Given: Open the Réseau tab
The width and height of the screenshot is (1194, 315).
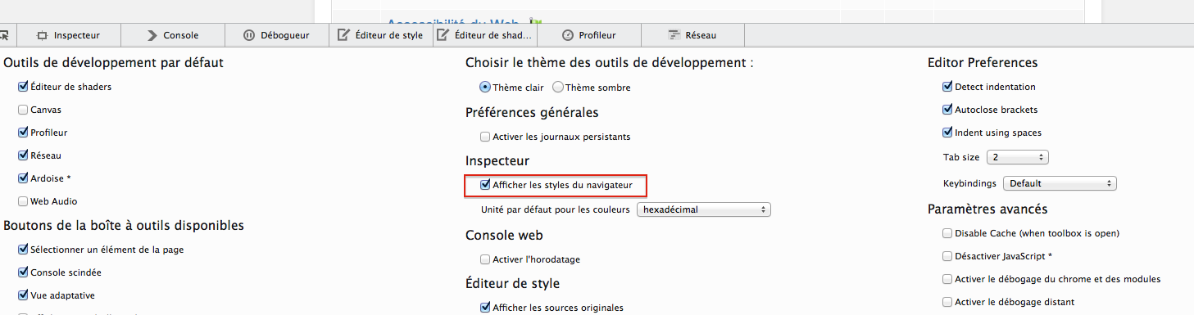Looking at the screenshot, I should (693, 35).
